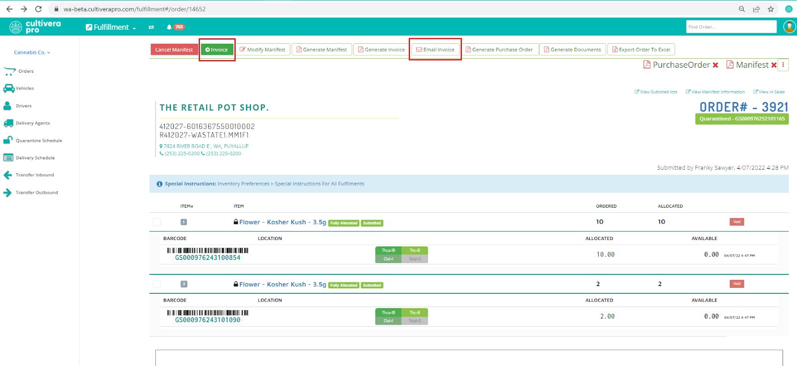Click the Manifest PDF icon
This screenshot has height=366, width=797.
730,65
